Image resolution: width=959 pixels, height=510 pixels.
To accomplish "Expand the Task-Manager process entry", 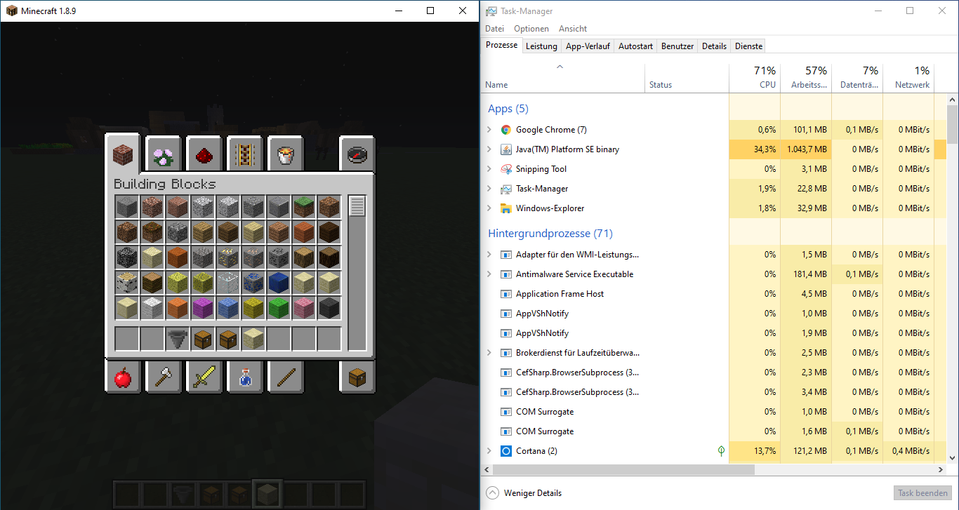I will click(489, 189).
